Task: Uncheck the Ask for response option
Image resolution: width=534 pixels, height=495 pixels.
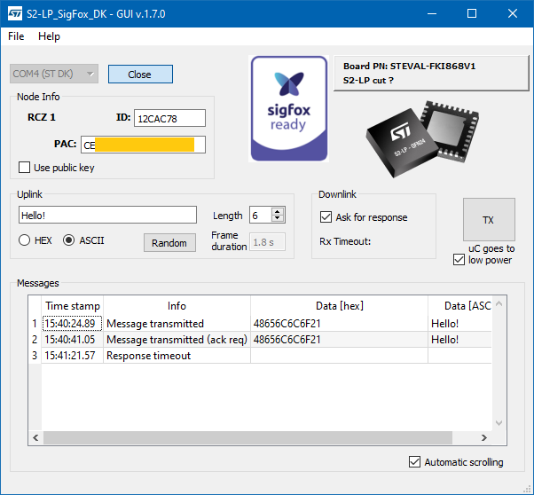Action: coord(326,217)
